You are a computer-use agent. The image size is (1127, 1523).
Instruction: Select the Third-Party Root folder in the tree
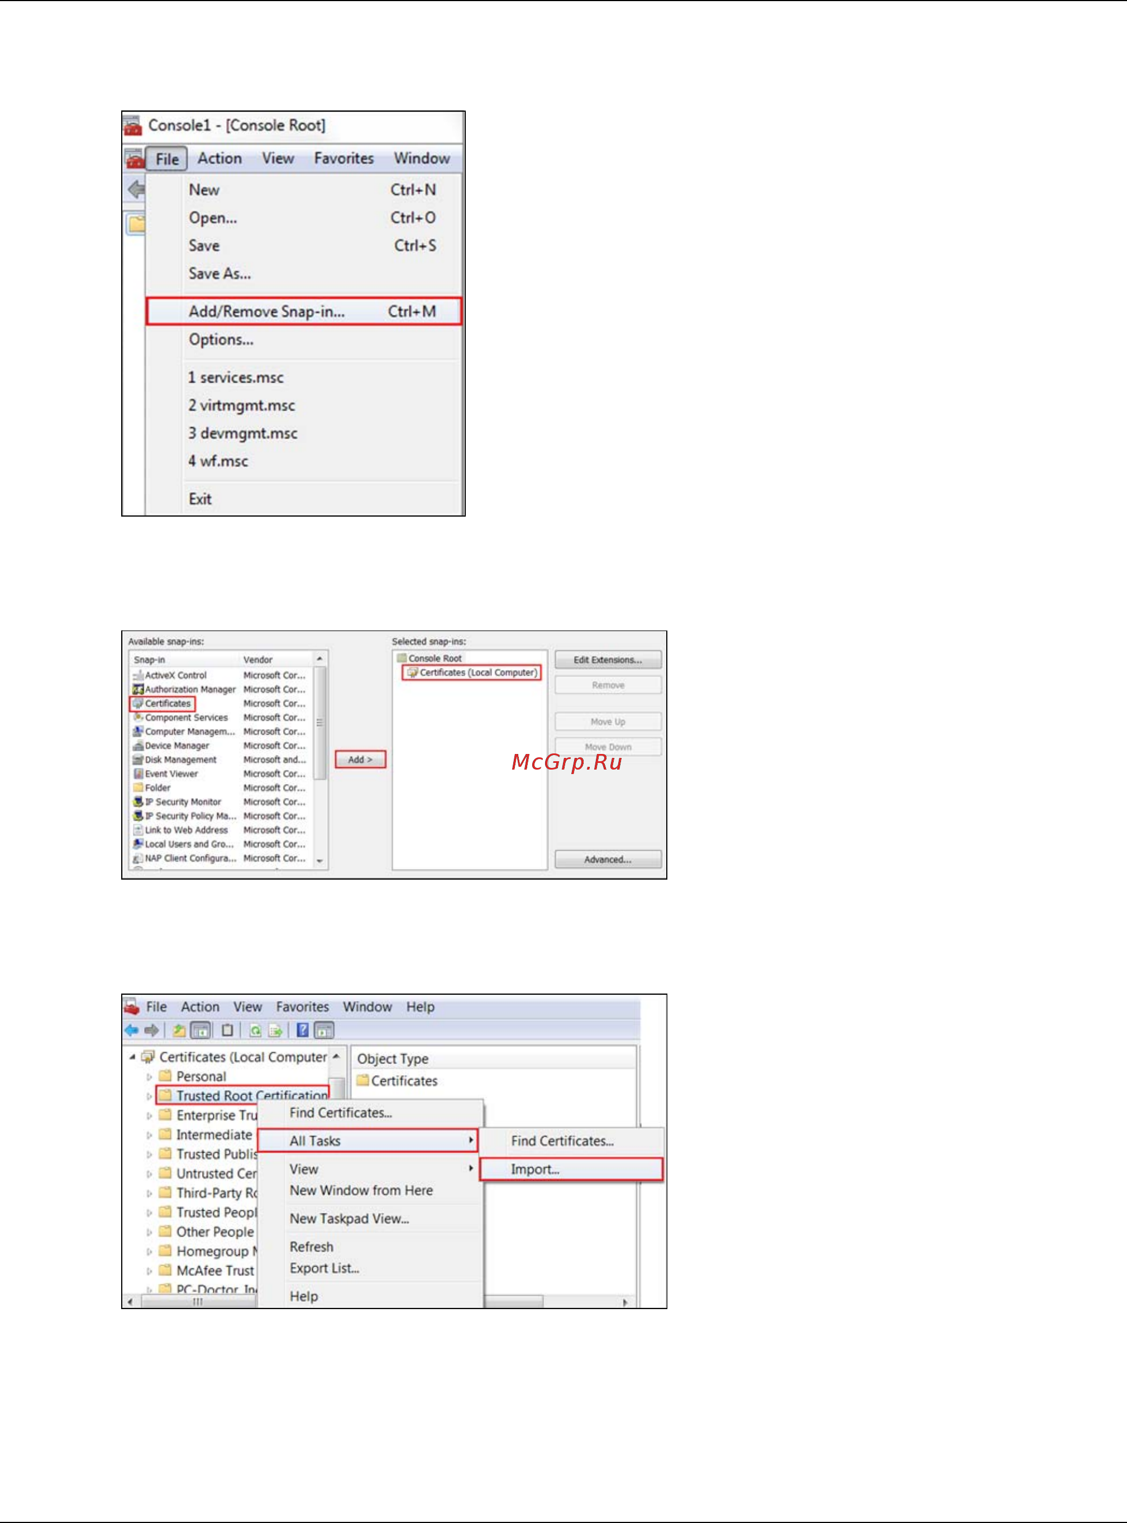[x=208, y=1193]
